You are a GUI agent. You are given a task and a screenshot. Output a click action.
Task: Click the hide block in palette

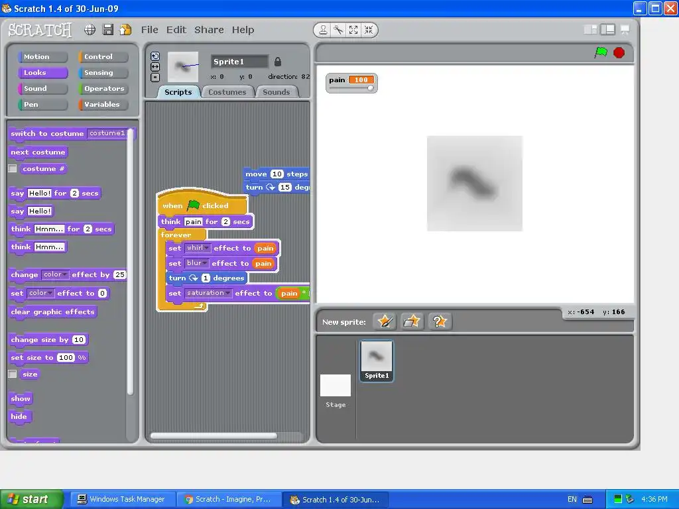(x=19, y=416)
